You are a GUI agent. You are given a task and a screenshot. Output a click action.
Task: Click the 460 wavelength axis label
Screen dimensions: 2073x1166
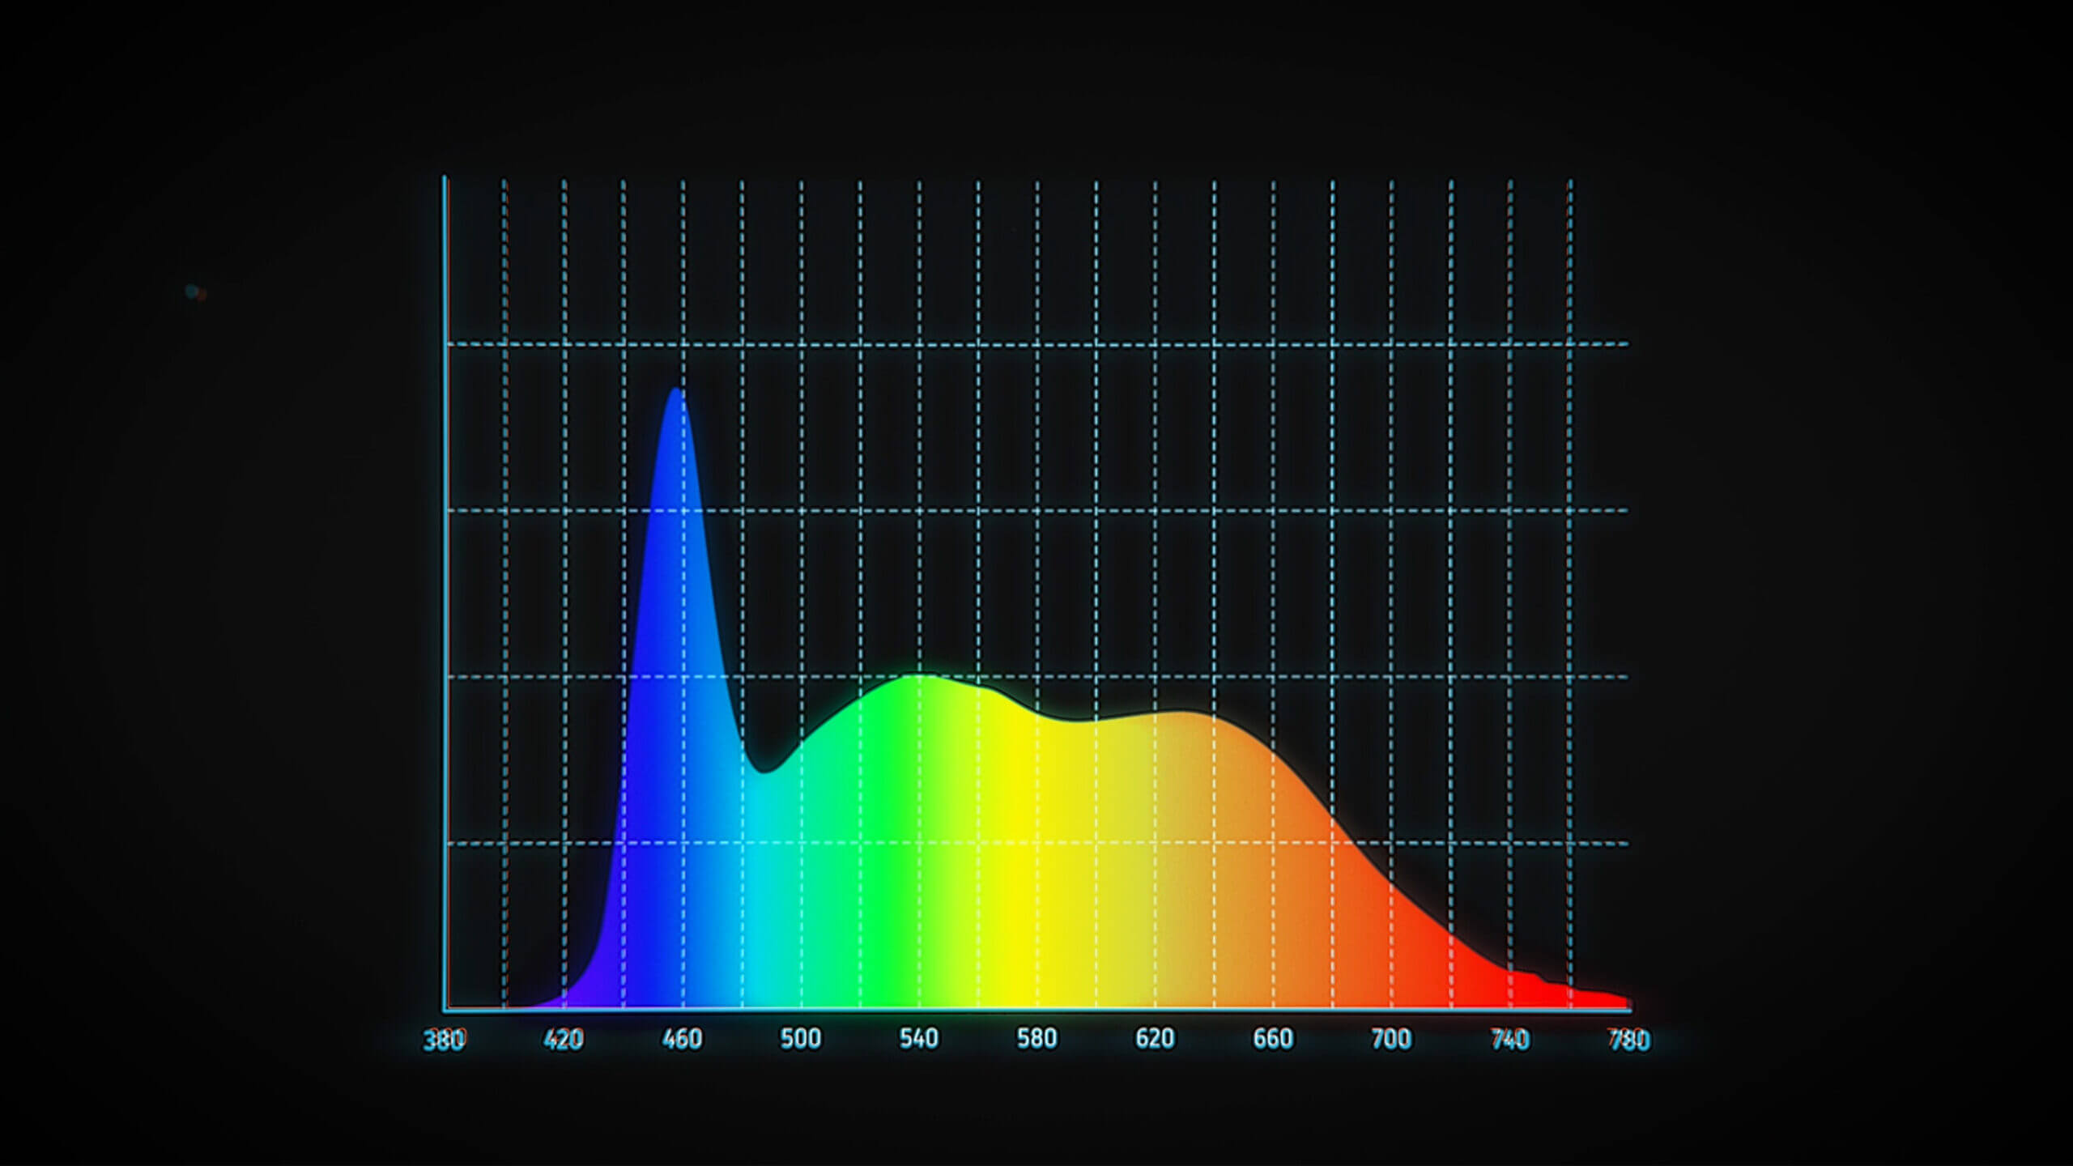(x=682, y=1039)
